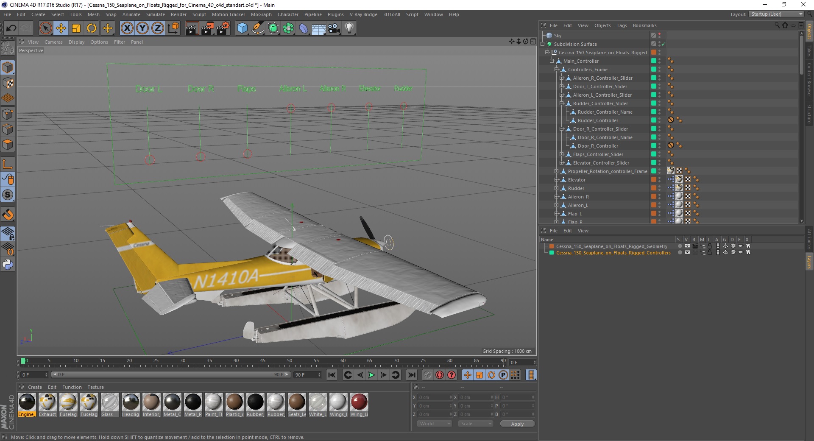Toggle lock on Geometry layer
This screenshot has width=814, height=441.
click(x=710, y=246)
